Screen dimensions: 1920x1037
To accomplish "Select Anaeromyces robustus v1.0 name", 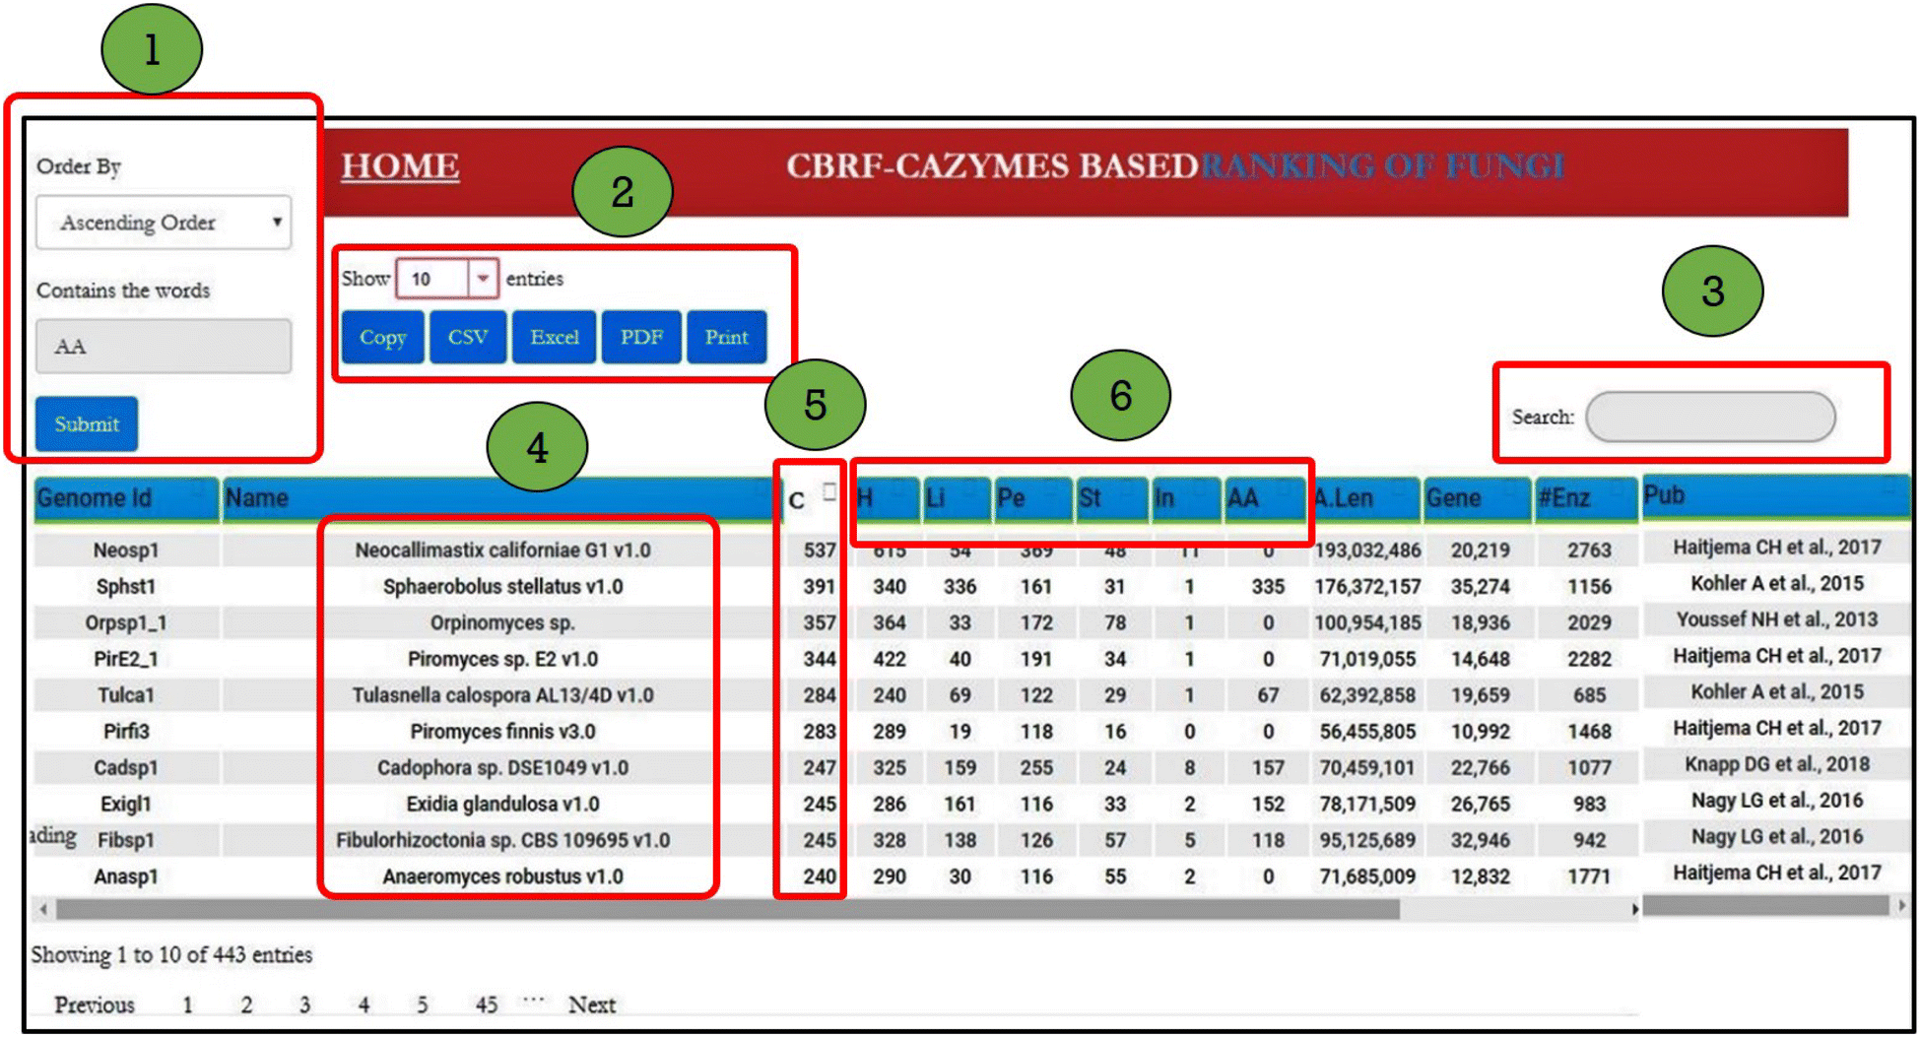I will 502,876.
